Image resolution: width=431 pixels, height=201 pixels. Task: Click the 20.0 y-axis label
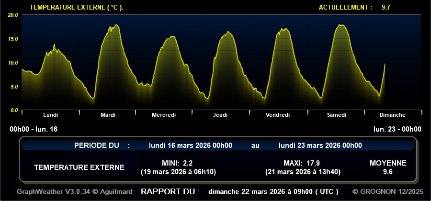pos(13,15)
